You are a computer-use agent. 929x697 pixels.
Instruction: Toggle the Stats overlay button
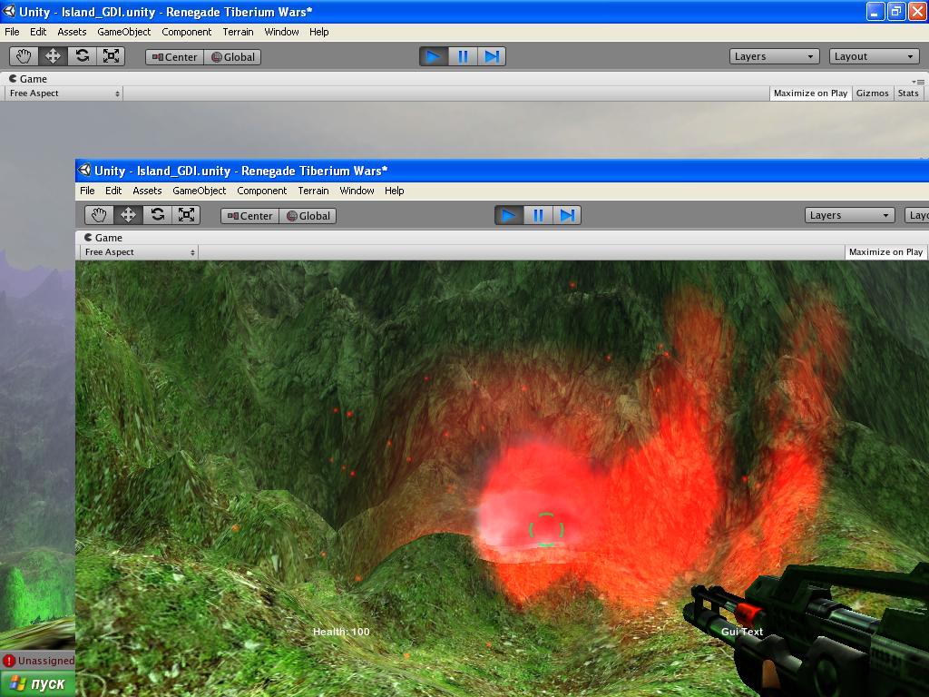tap(908, 93)
